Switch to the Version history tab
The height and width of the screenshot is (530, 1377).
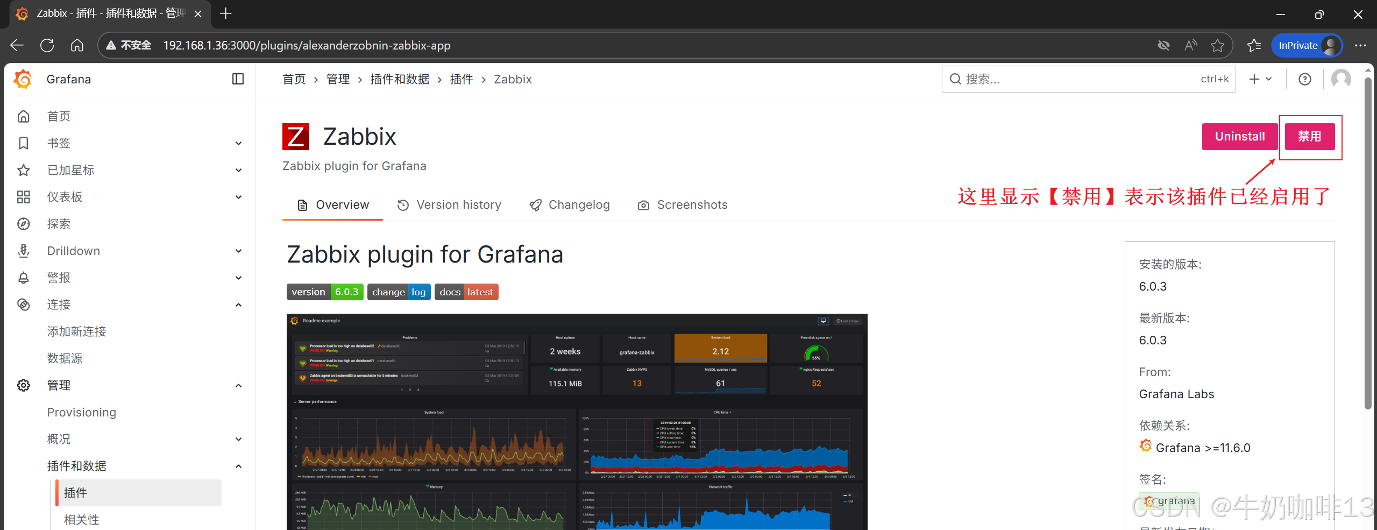tap(449, 205)
